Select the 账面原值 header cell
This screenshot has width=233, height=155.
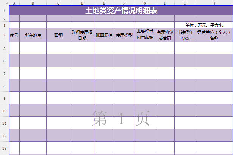pos(104,35)
